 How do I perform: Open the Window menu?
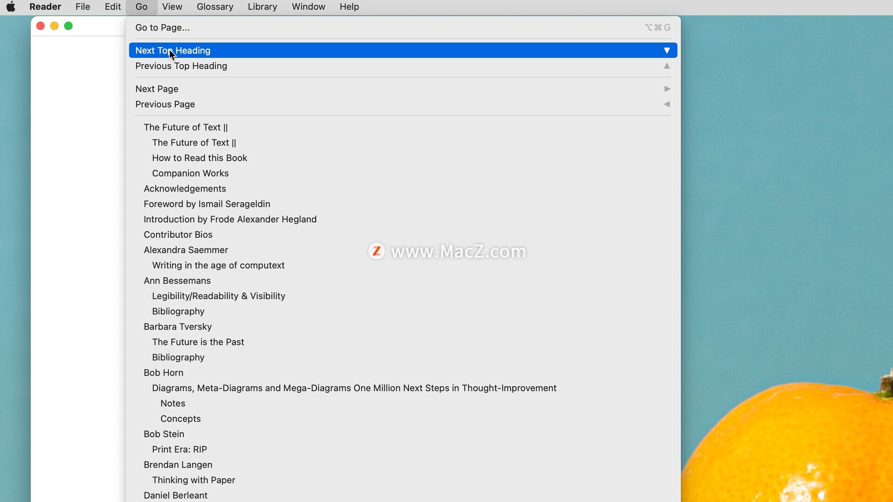coord(308,7)
